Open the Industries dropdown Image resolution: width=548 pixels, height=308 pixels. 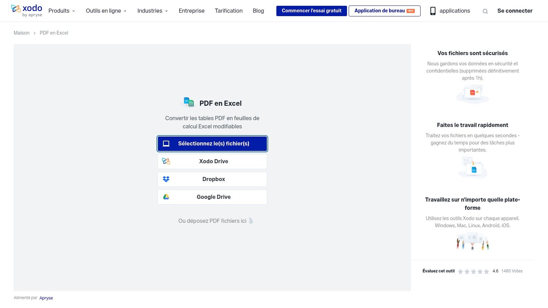(153, 11)
